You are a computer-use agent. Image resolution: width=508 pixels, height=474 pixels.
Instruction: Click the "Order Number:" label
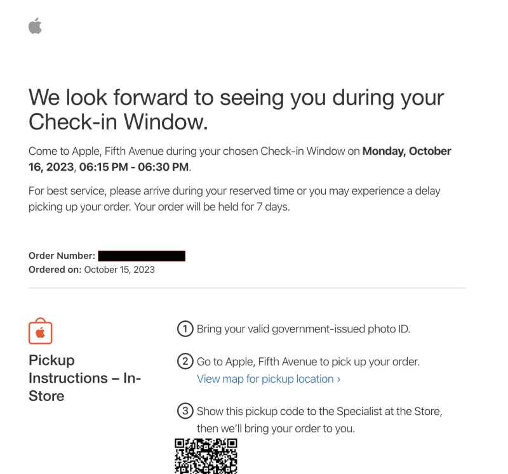click(x=62, y=256)
